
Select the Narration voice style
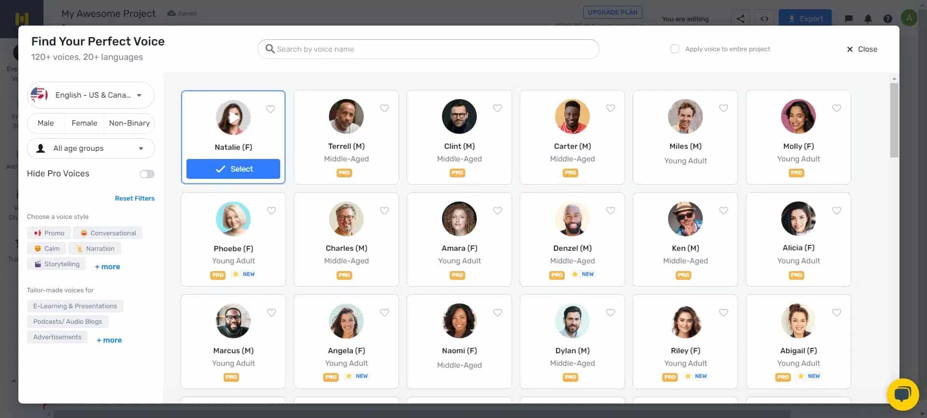tap(95, 248)
